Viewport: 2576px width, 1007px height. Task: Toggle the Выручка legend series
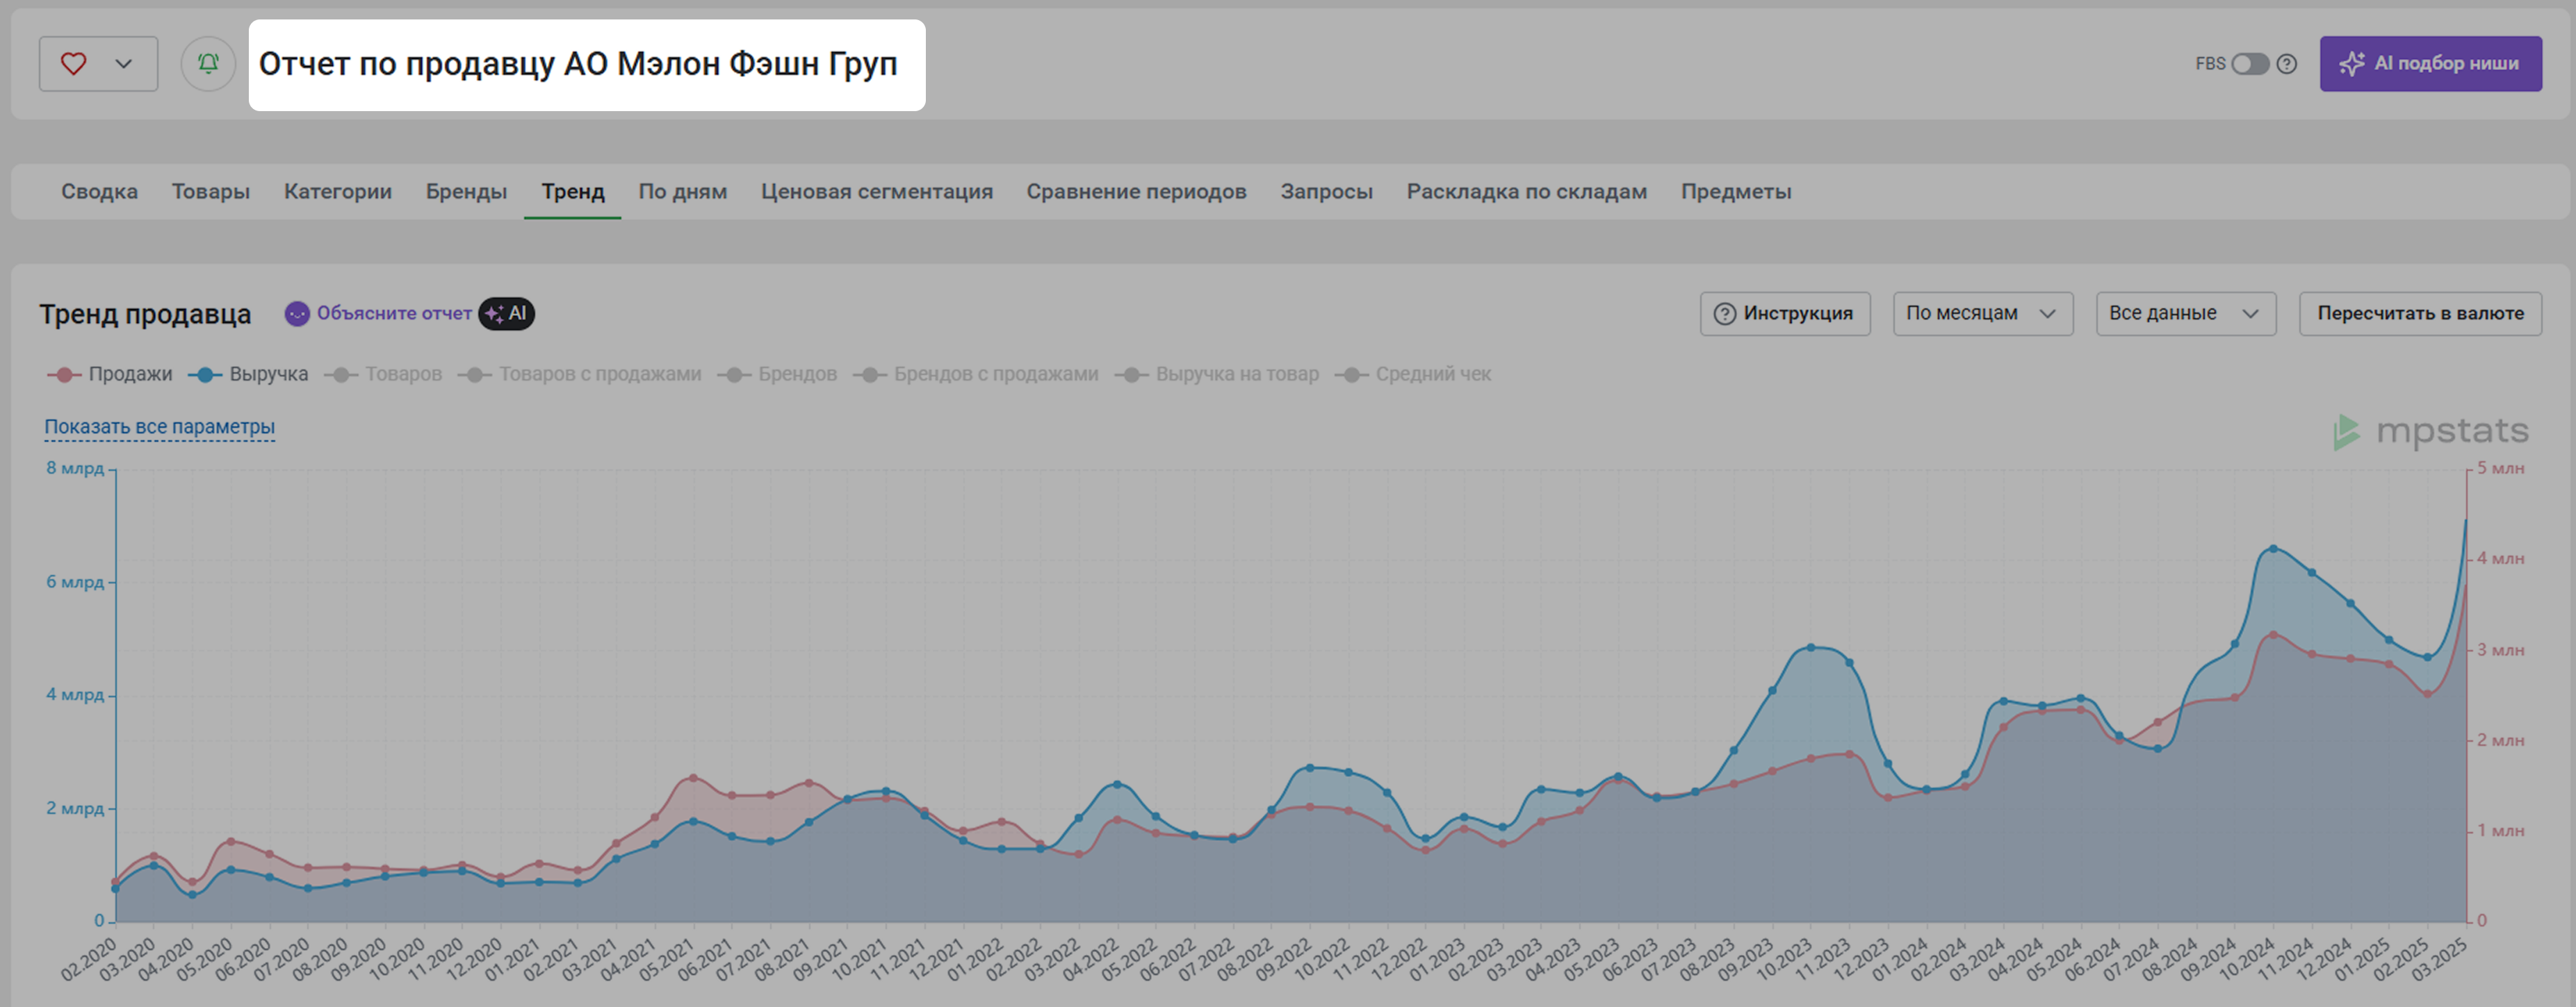point(248,374)
